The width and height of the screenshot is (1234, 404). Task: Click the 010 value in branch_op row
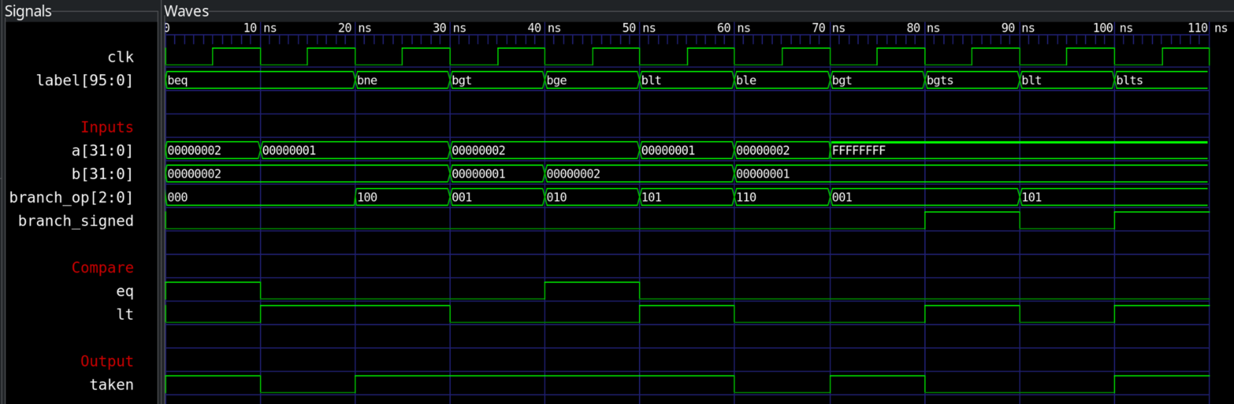(557, 197)
